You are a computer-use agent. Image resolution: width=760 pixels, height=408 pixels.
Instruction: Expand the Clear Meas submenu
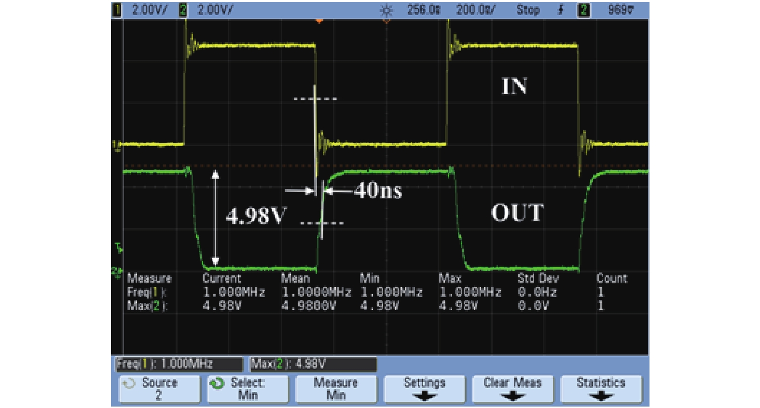click(x=512, y=389)
